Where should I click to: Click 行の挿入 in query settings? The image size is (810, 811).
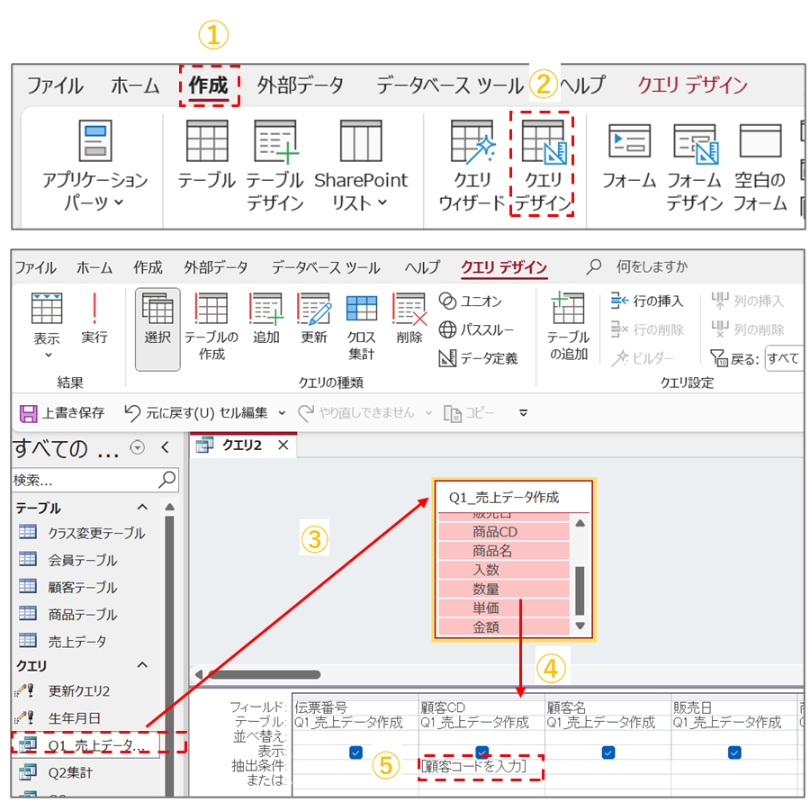(x=647, y=301)
